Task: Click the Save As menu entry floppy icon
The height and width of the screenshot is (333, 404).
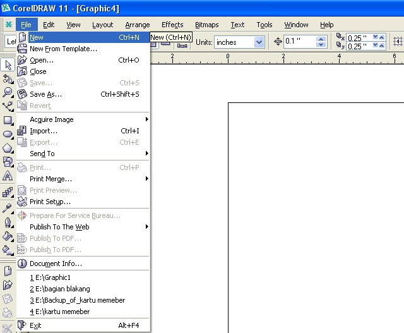Action: [22, 94]
